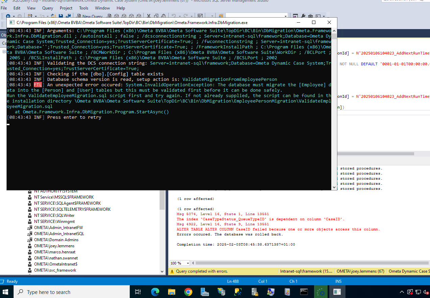Click the console window vertical scrollbar down arrow
430x298 pixels.
click(334, 187)
